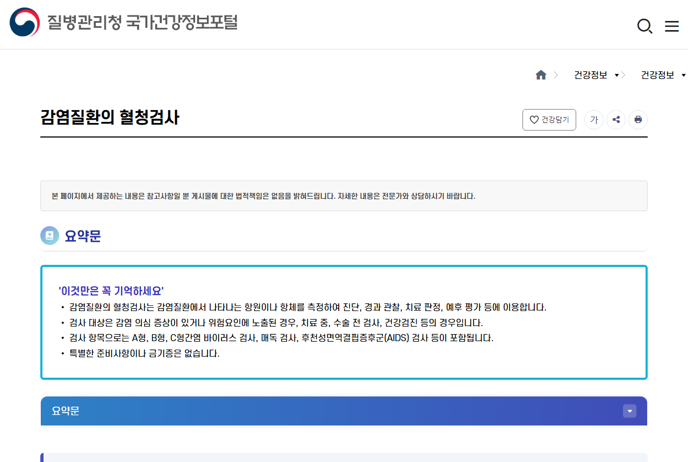Click the bullet about 항원이나 항체를 측정
Screen dimensions: 688x462
pyautogui.click(x=307, y=307)
